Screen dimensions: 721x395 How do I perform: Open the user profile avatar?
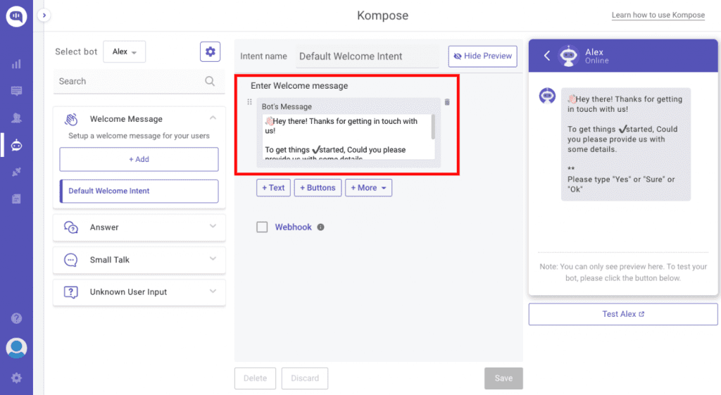[x=16, y=348]
